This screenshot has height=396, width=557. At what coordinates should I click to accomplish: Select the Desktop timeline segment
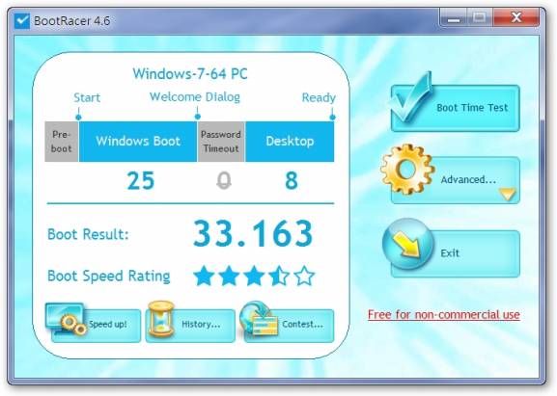[290, 142]
